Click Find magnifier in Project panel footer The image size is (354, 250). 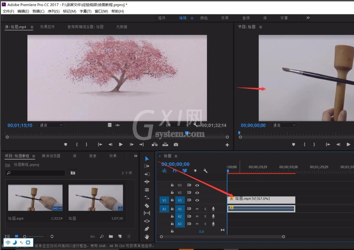tap(102, 236)
